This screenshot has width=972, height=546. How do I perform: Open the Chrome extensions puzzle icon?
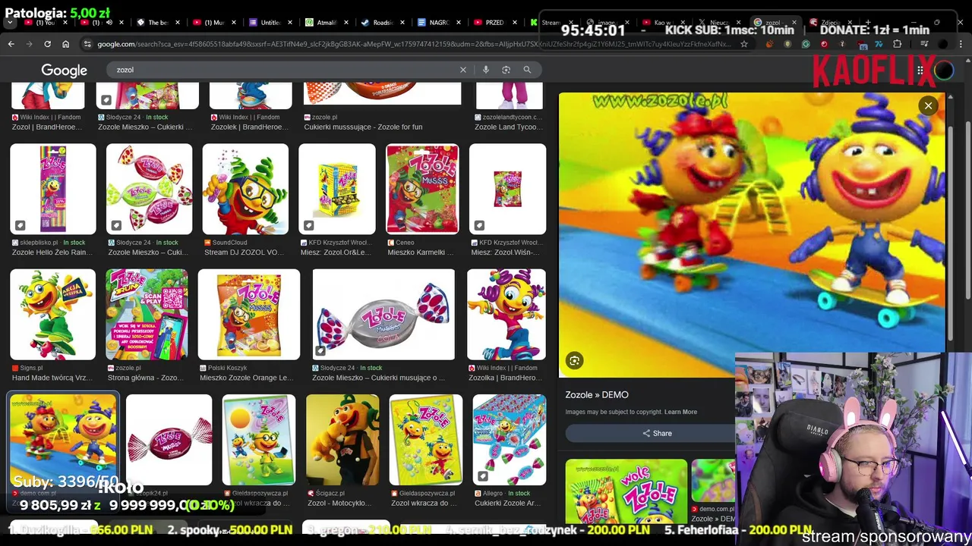tap(898, 44)
